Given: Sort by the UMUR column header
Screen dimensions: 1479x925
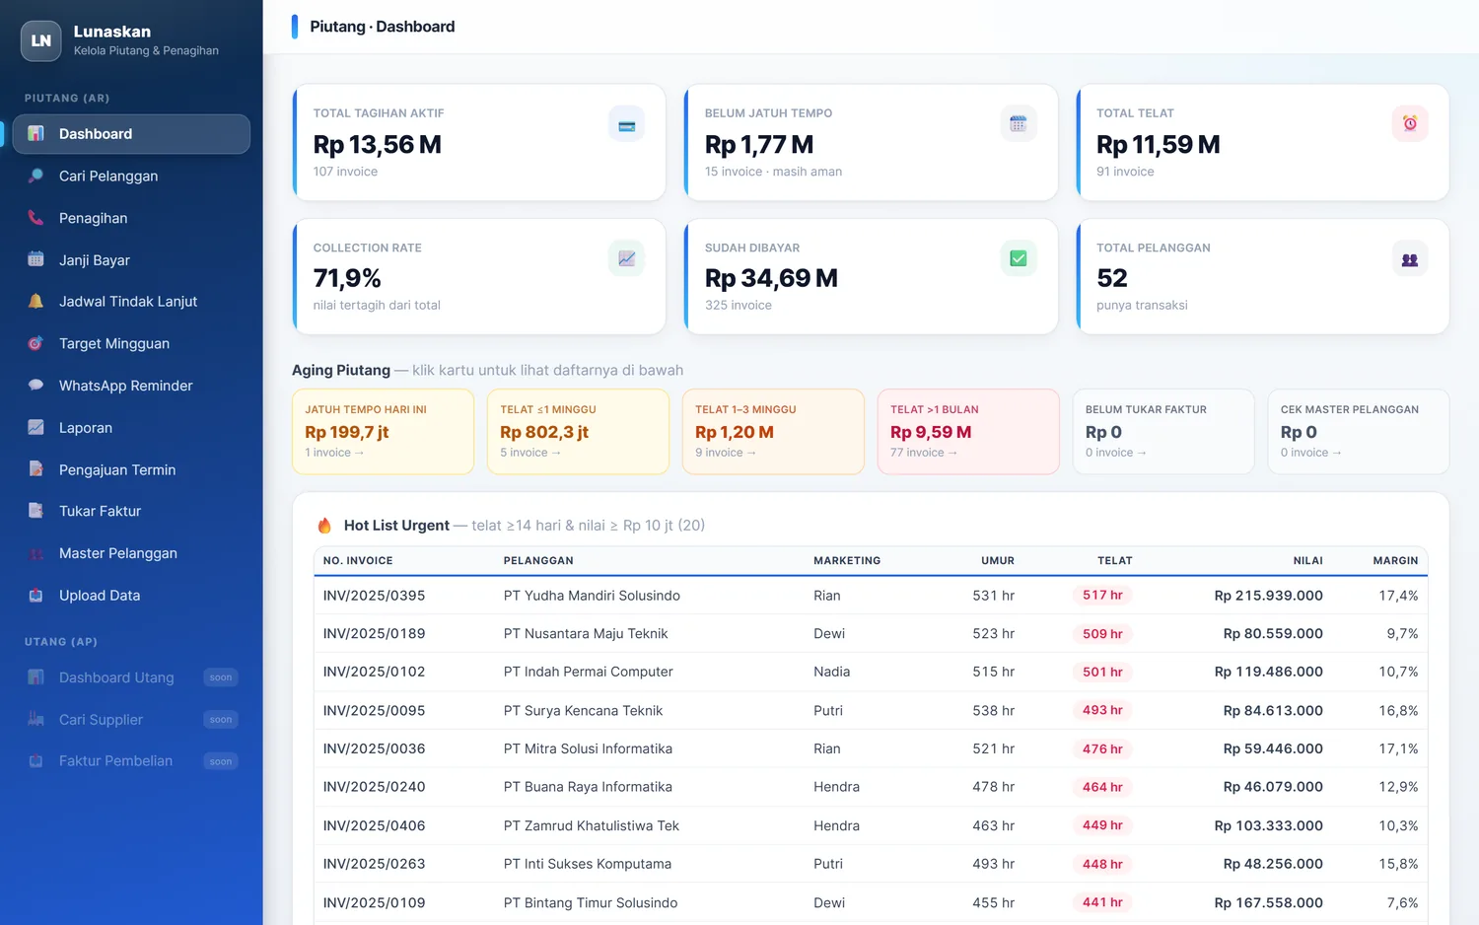Looking at the screenshot, I should (998, 560).
